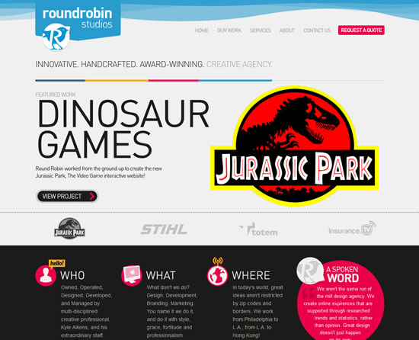Click the Round Robin worked from the ground description
This screenshot has width=419, height=340.
[x=98, y=172]
